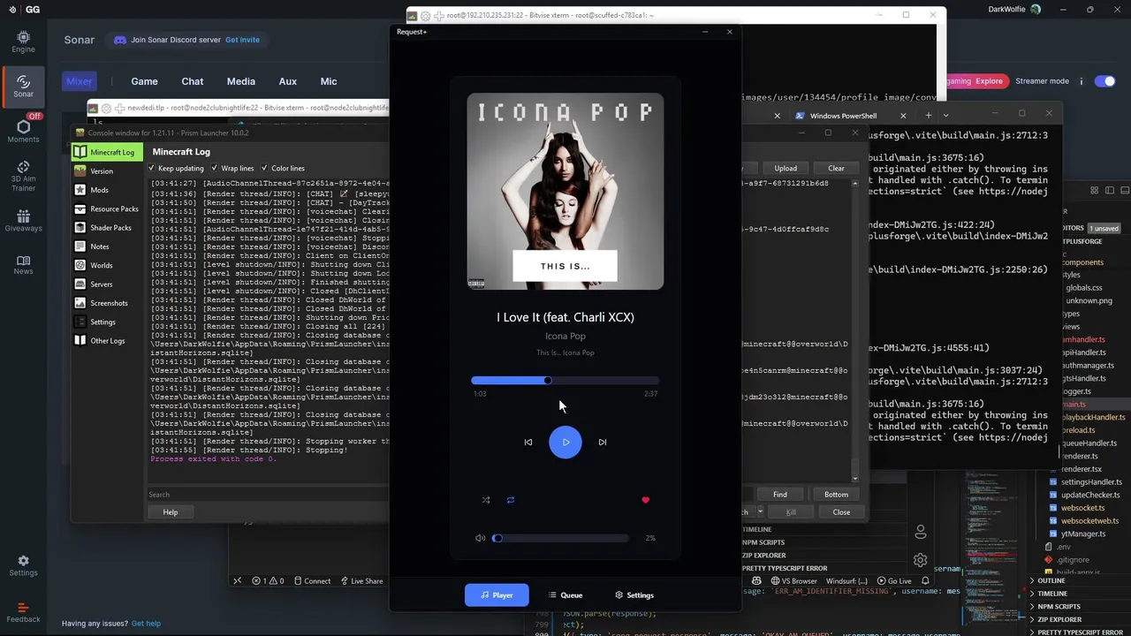Toggle shuffle in the music player

486,500
